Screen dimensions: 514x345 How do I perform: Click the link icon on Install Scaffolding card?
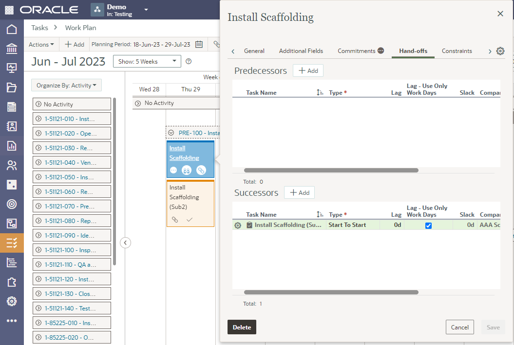pyautogui.click(x=201, y=170)
